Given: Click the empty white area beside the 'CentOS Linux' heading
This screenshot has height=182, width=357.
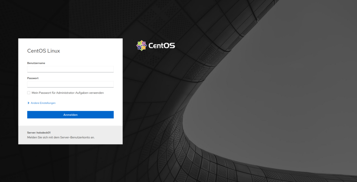Looking at the screenshot, I should click(x=91, y=51).
